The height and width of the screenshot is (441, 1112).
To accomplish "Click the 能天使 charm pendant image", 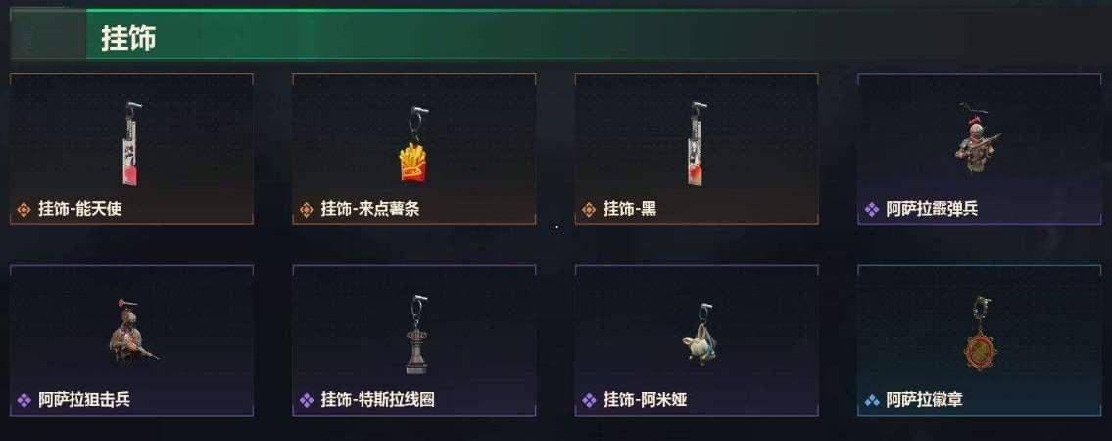I will pos(131,144).
